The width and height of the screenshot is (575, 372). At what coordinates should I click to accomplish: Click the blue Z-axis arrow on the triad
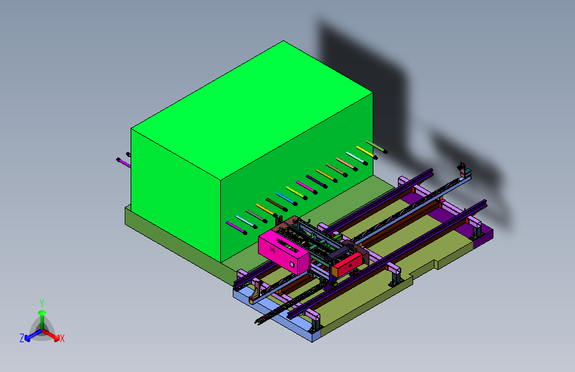tap(33, 336)
